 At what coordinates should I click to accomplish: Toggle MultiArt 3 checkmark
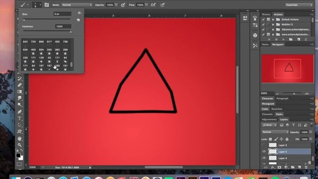click(263, 24)
